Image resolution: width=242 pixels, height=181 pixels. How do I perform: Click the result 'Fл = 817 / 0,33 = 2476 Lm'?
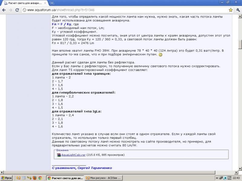pyautogui.click(x=73, y=43)
